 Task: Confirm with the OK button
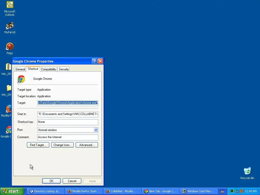(x=51, y=181)
